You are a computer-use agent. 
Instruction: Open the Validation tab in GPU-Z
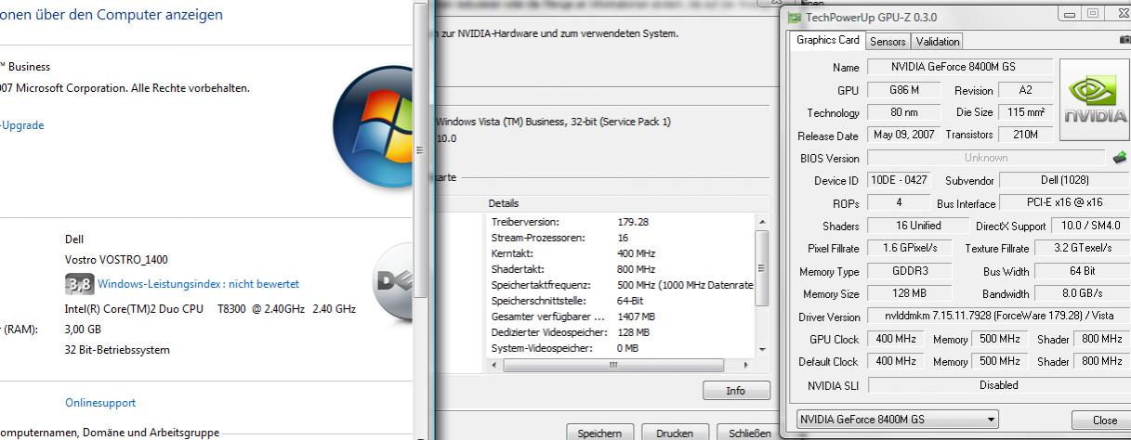pyautogui.click(x=937, y=41)
